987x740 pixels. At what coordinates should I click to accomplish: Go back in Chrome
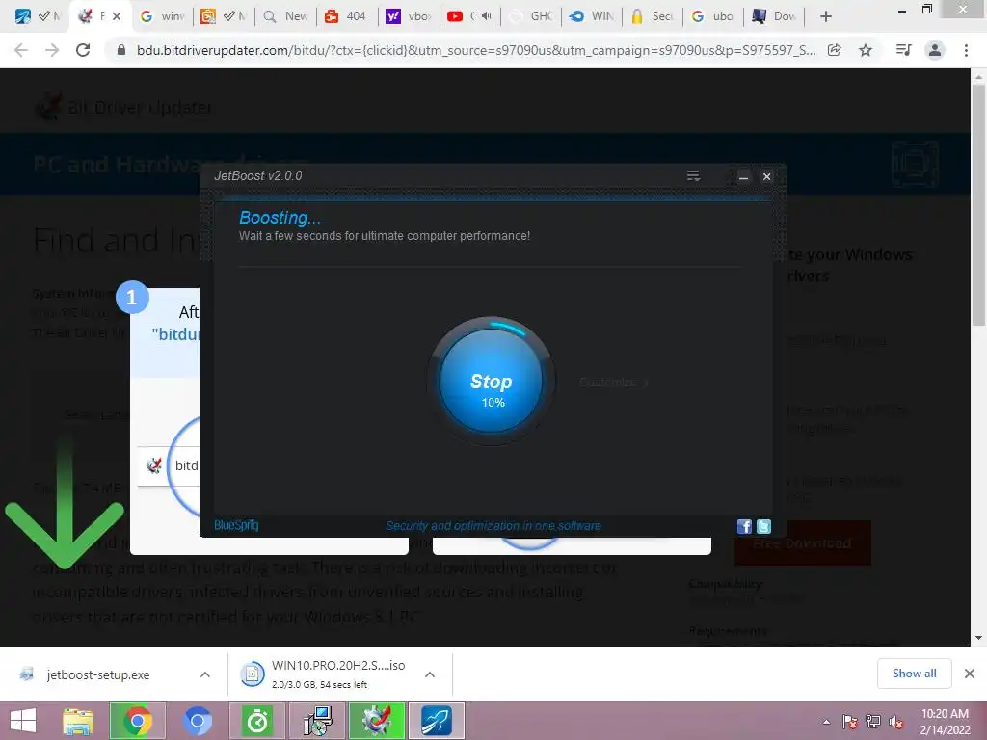pyautogui.click(x=21, y=50)
